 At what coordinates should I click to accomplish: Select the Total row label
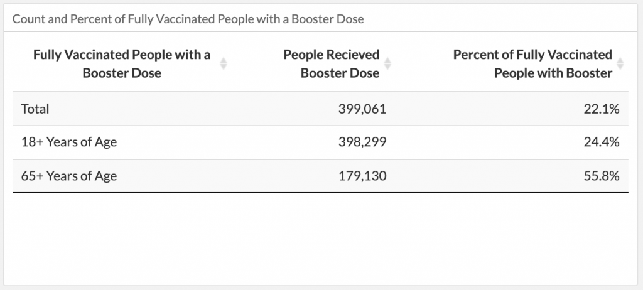(x=35, y=109)
